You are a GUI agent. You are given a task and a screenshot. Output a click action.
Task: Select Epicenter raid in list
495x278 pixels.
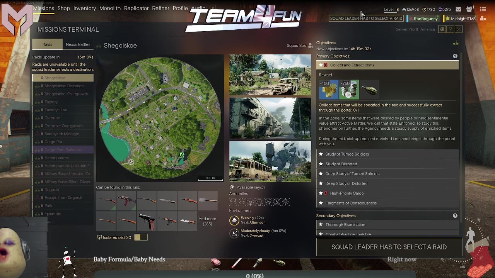click(63, 214)
